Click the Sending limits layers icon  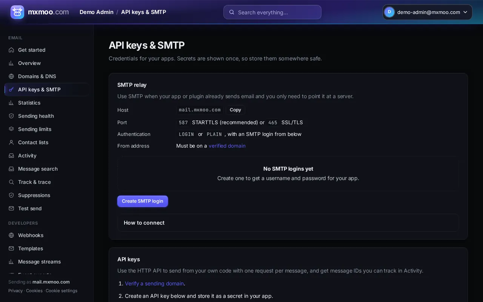tap(11, 129)
